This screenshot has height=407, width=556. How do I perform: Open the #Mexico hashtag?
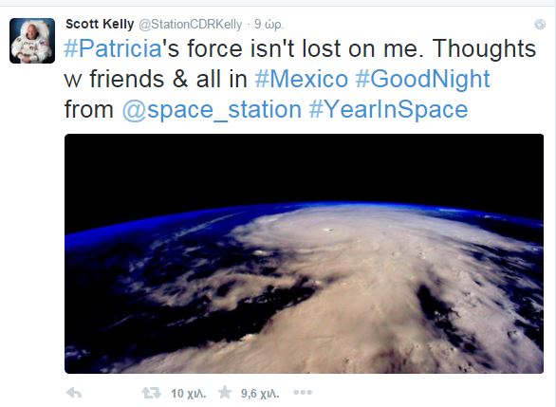point(302,79)
